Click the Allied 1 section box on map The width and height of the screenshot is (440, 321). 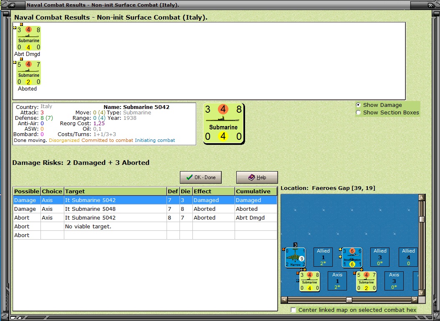[x=323, y=257]
